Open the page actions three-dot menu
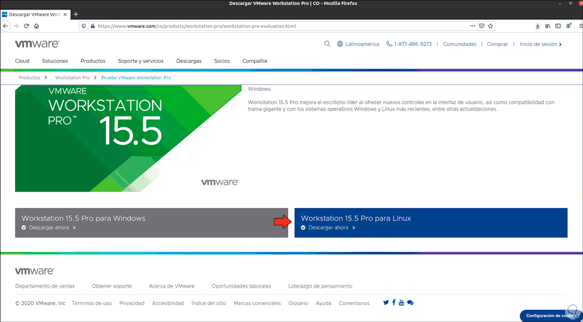Image resolution: width=583 pixels, height=322 pixels. click(x=473, y=26)
